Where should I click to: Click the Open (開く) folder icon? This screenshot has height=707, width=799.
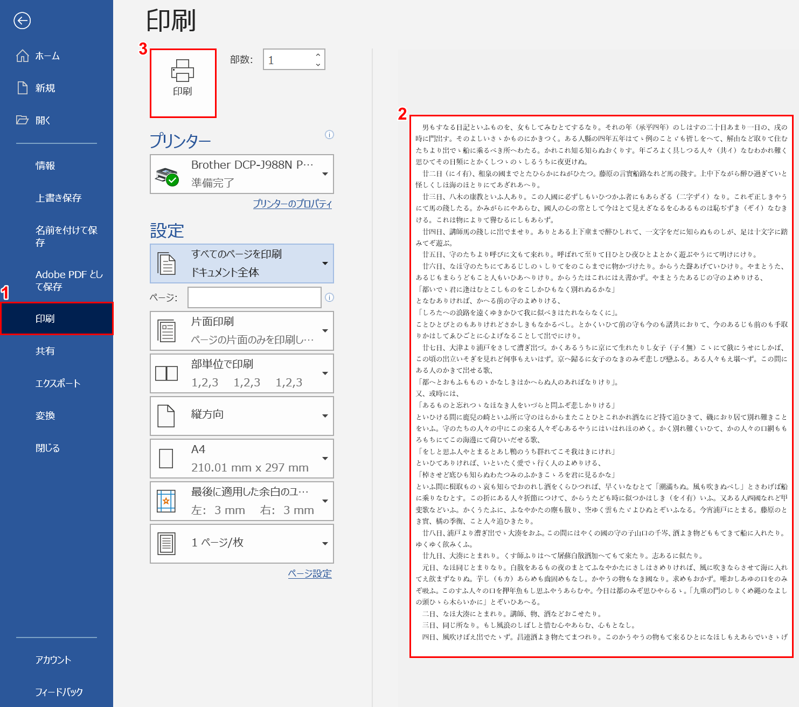tap(22, 120)
